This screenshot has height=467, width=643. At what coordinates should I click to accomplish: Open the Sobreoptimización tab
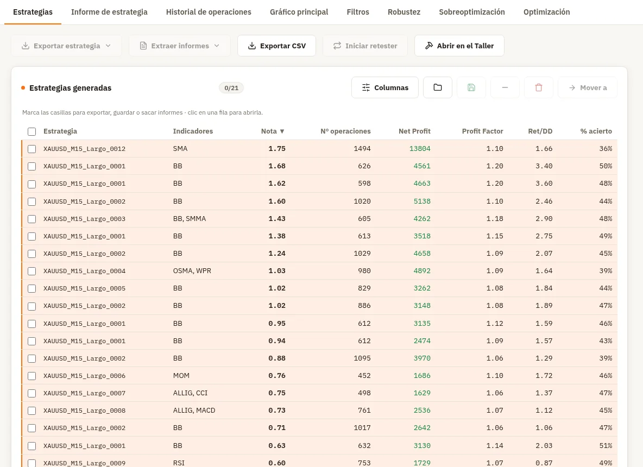[x=471, y=12]
